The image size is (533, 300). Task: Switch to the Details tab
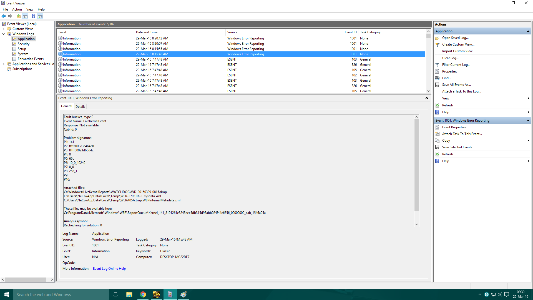80,107
